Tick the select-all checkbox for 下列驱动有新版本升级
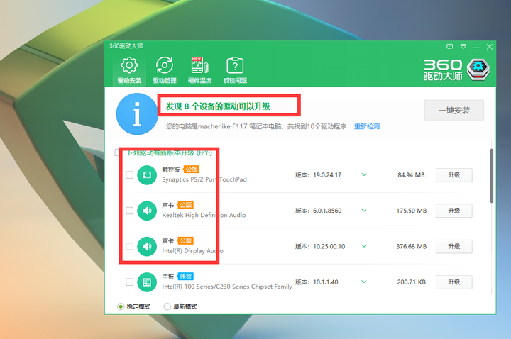 (x=117, y=152)
